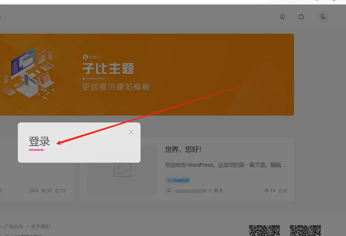Screen dimensions: 346x236
Task: Click the eye icon showing 37 views
Action: (43, 190)
